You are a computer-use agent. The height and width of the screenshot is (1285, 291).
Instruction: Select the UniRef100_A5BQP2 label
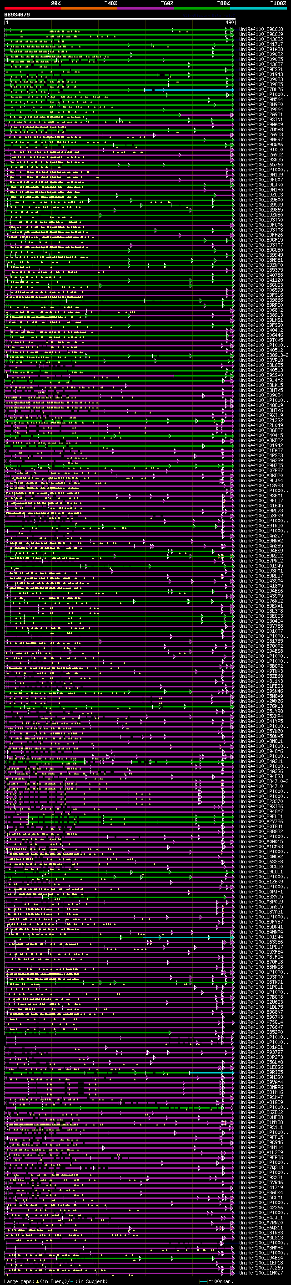click(x=261, y=666)
